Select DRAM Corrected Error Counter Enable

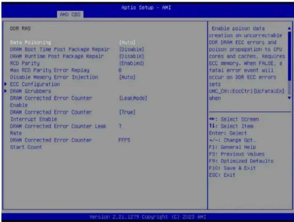pyautogui.click(x=51, y=102)
